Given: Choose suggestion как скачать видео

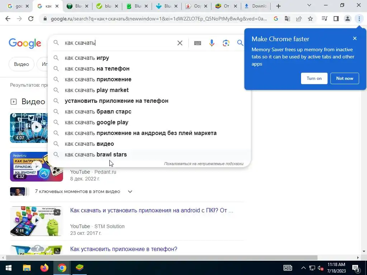Looking at the screenshot, I should [x=149, y=144].
